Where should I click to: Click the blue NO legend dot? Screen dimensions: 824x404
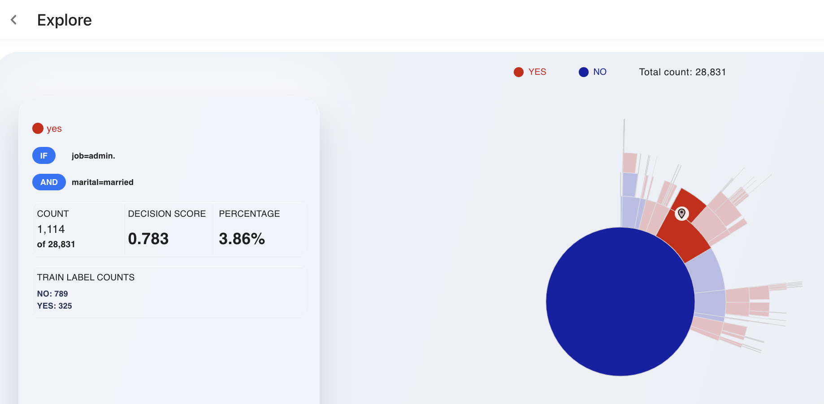tap(584, 72)
